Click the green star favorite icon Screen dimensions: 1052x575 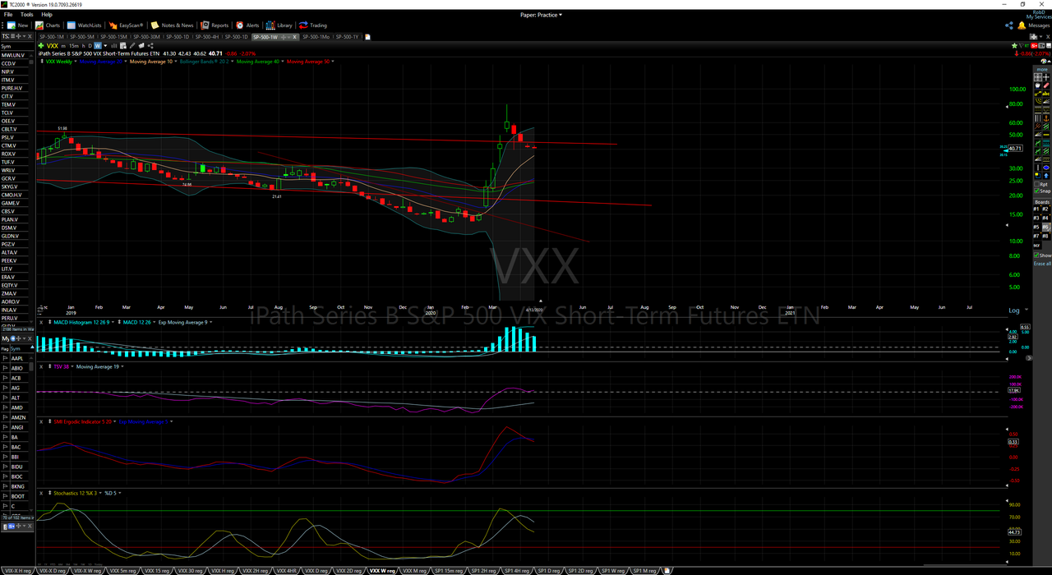tap(1014, 46)
